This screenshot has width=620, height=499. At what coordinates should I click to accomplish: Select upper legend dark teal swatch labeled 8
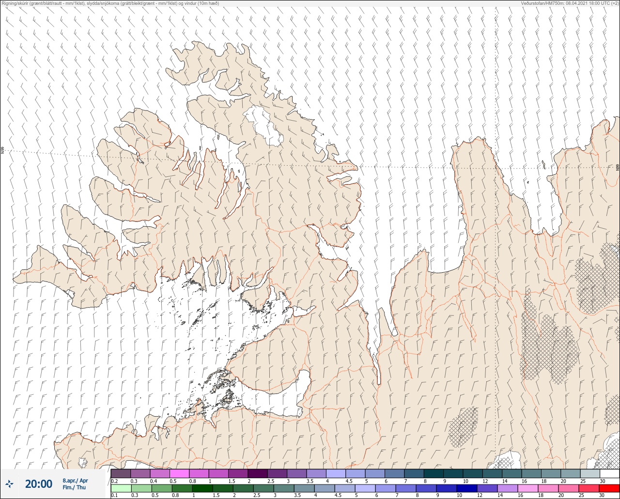click(434, 473)
